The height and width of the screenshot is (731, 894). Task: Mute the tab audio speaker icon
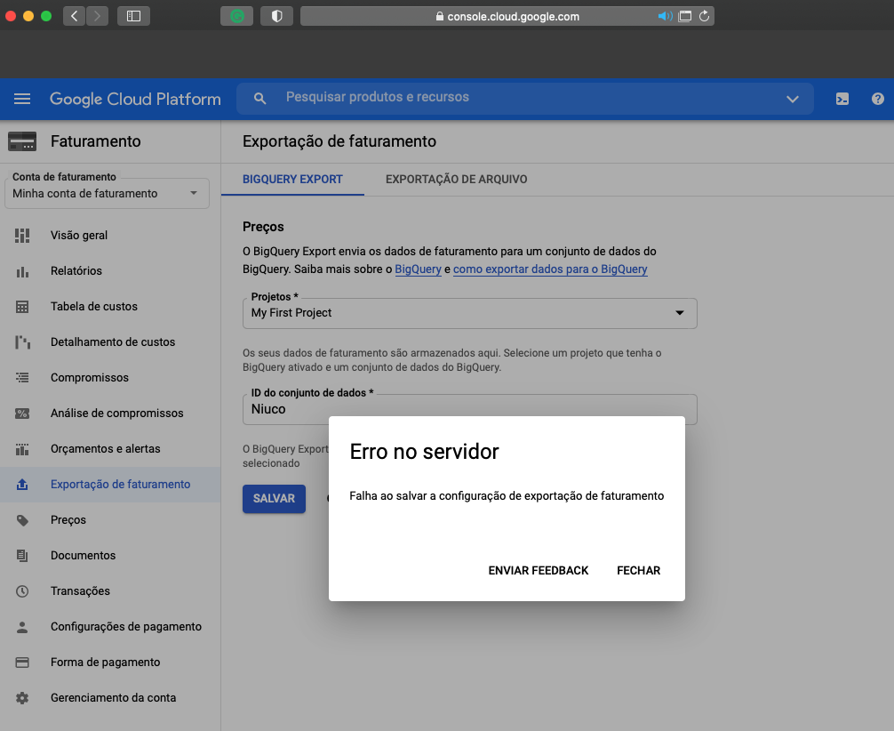click(665, 16)
